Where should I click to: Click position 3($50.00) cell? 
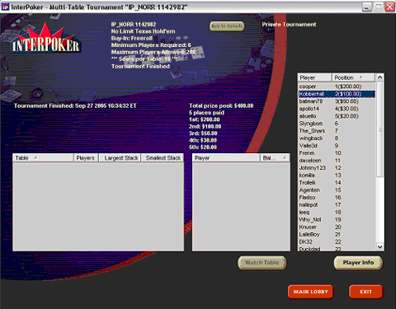(x=346, y=101)
